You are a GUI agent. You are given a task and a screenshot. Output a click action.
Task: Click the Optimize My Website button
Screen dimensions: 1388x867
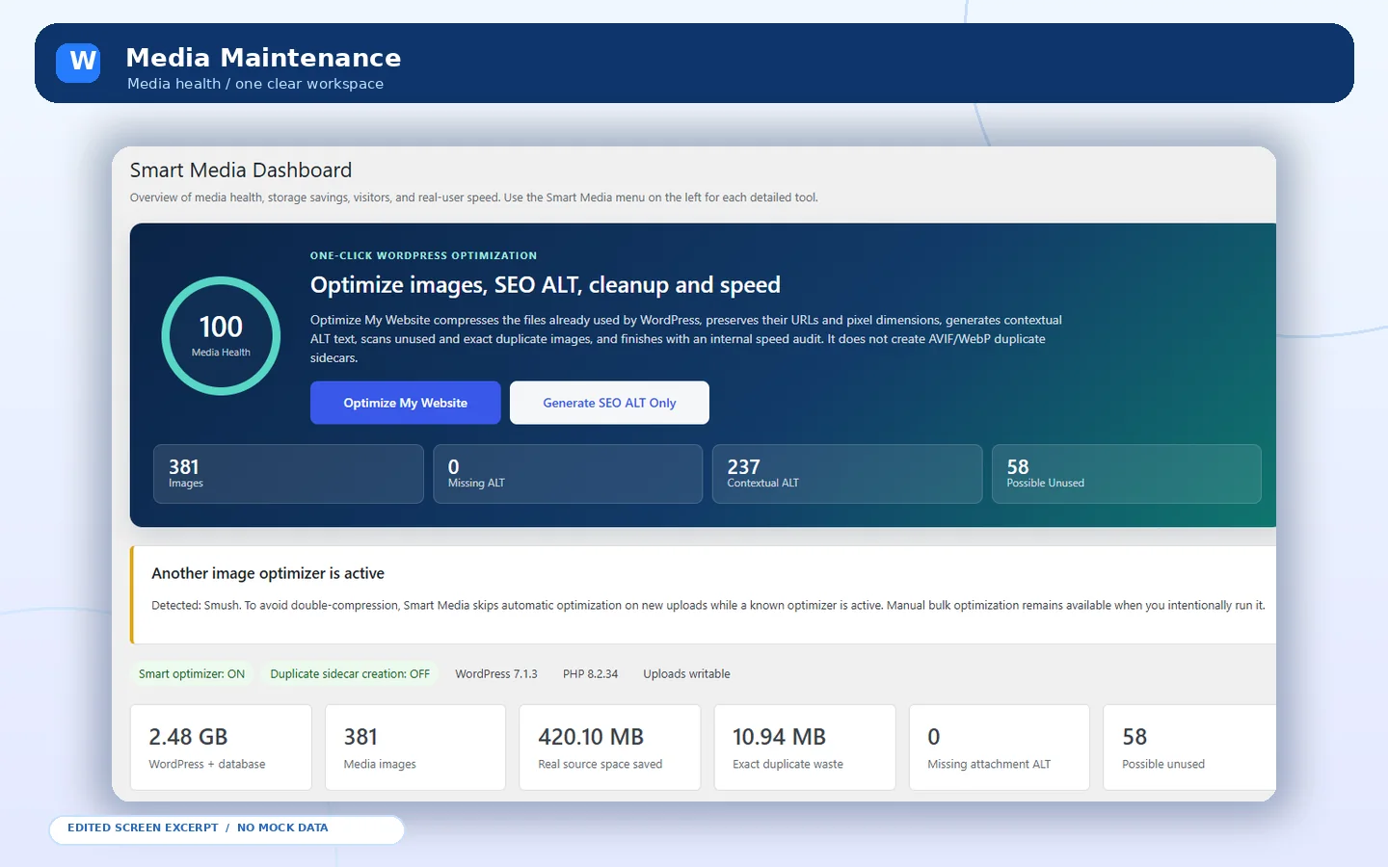[x=405, y=403]
